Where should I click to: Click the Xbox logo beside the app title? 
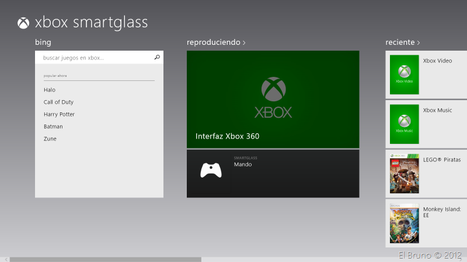coord(23,23)
